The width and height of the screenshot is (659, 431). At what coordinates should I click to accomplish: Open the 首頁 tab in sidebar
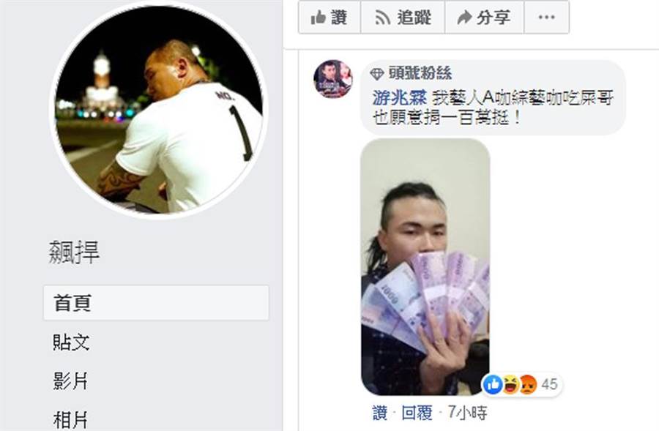[x=156, y=303]
